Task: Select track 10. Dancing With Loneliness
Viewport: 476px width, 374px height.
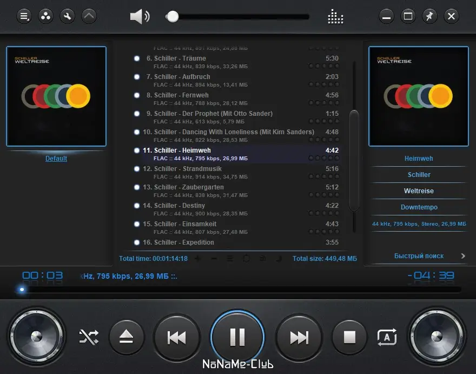Action: [x=242, y=135]
